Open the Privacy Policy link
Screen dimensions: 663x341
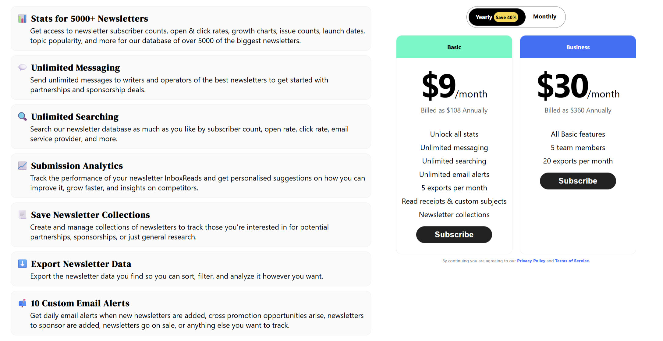tap(531, 261)
